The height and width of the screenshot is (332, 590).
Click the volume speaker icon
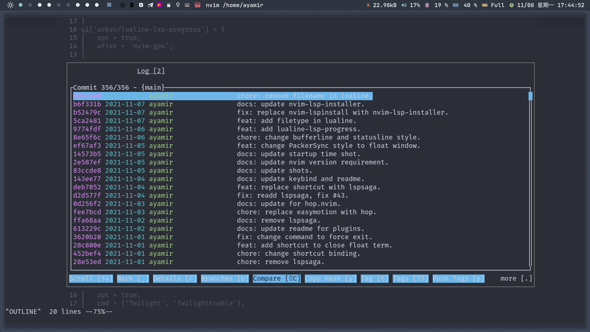(x=404, y=5)
